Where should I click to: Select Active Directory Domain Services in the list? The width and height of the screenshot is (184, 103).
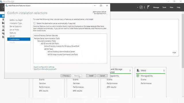point(46,35)
